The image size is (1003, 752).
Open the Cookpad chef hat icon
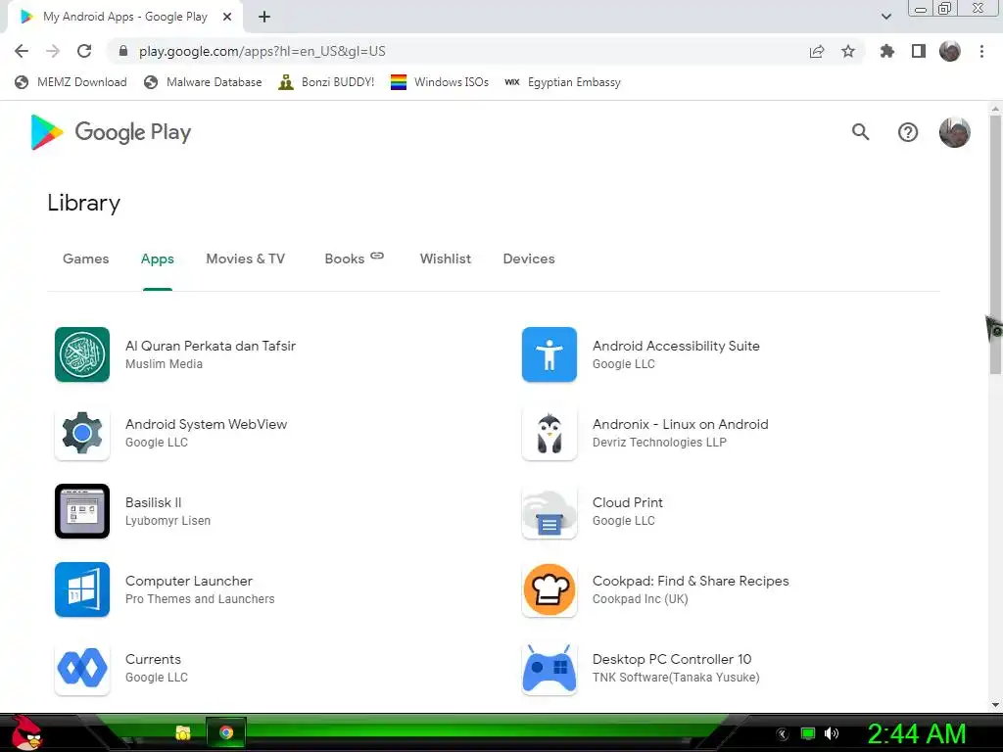pos(549,589)
